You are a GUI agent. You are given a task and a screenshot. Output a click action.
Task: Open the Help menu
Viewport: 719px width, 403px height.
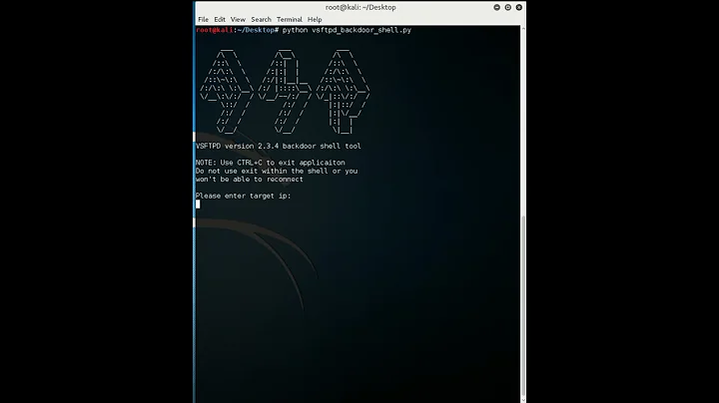pyautogui.click(x=315, y=19)
